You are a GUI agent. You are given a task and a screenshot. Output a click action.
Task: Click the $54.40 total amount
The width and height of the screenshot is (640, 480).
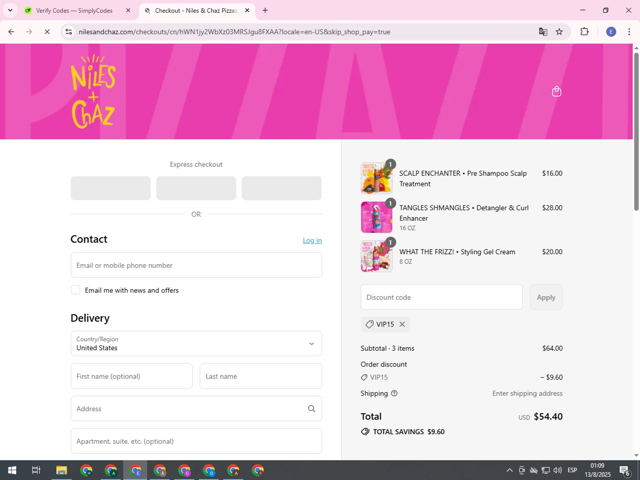(548, 416)
